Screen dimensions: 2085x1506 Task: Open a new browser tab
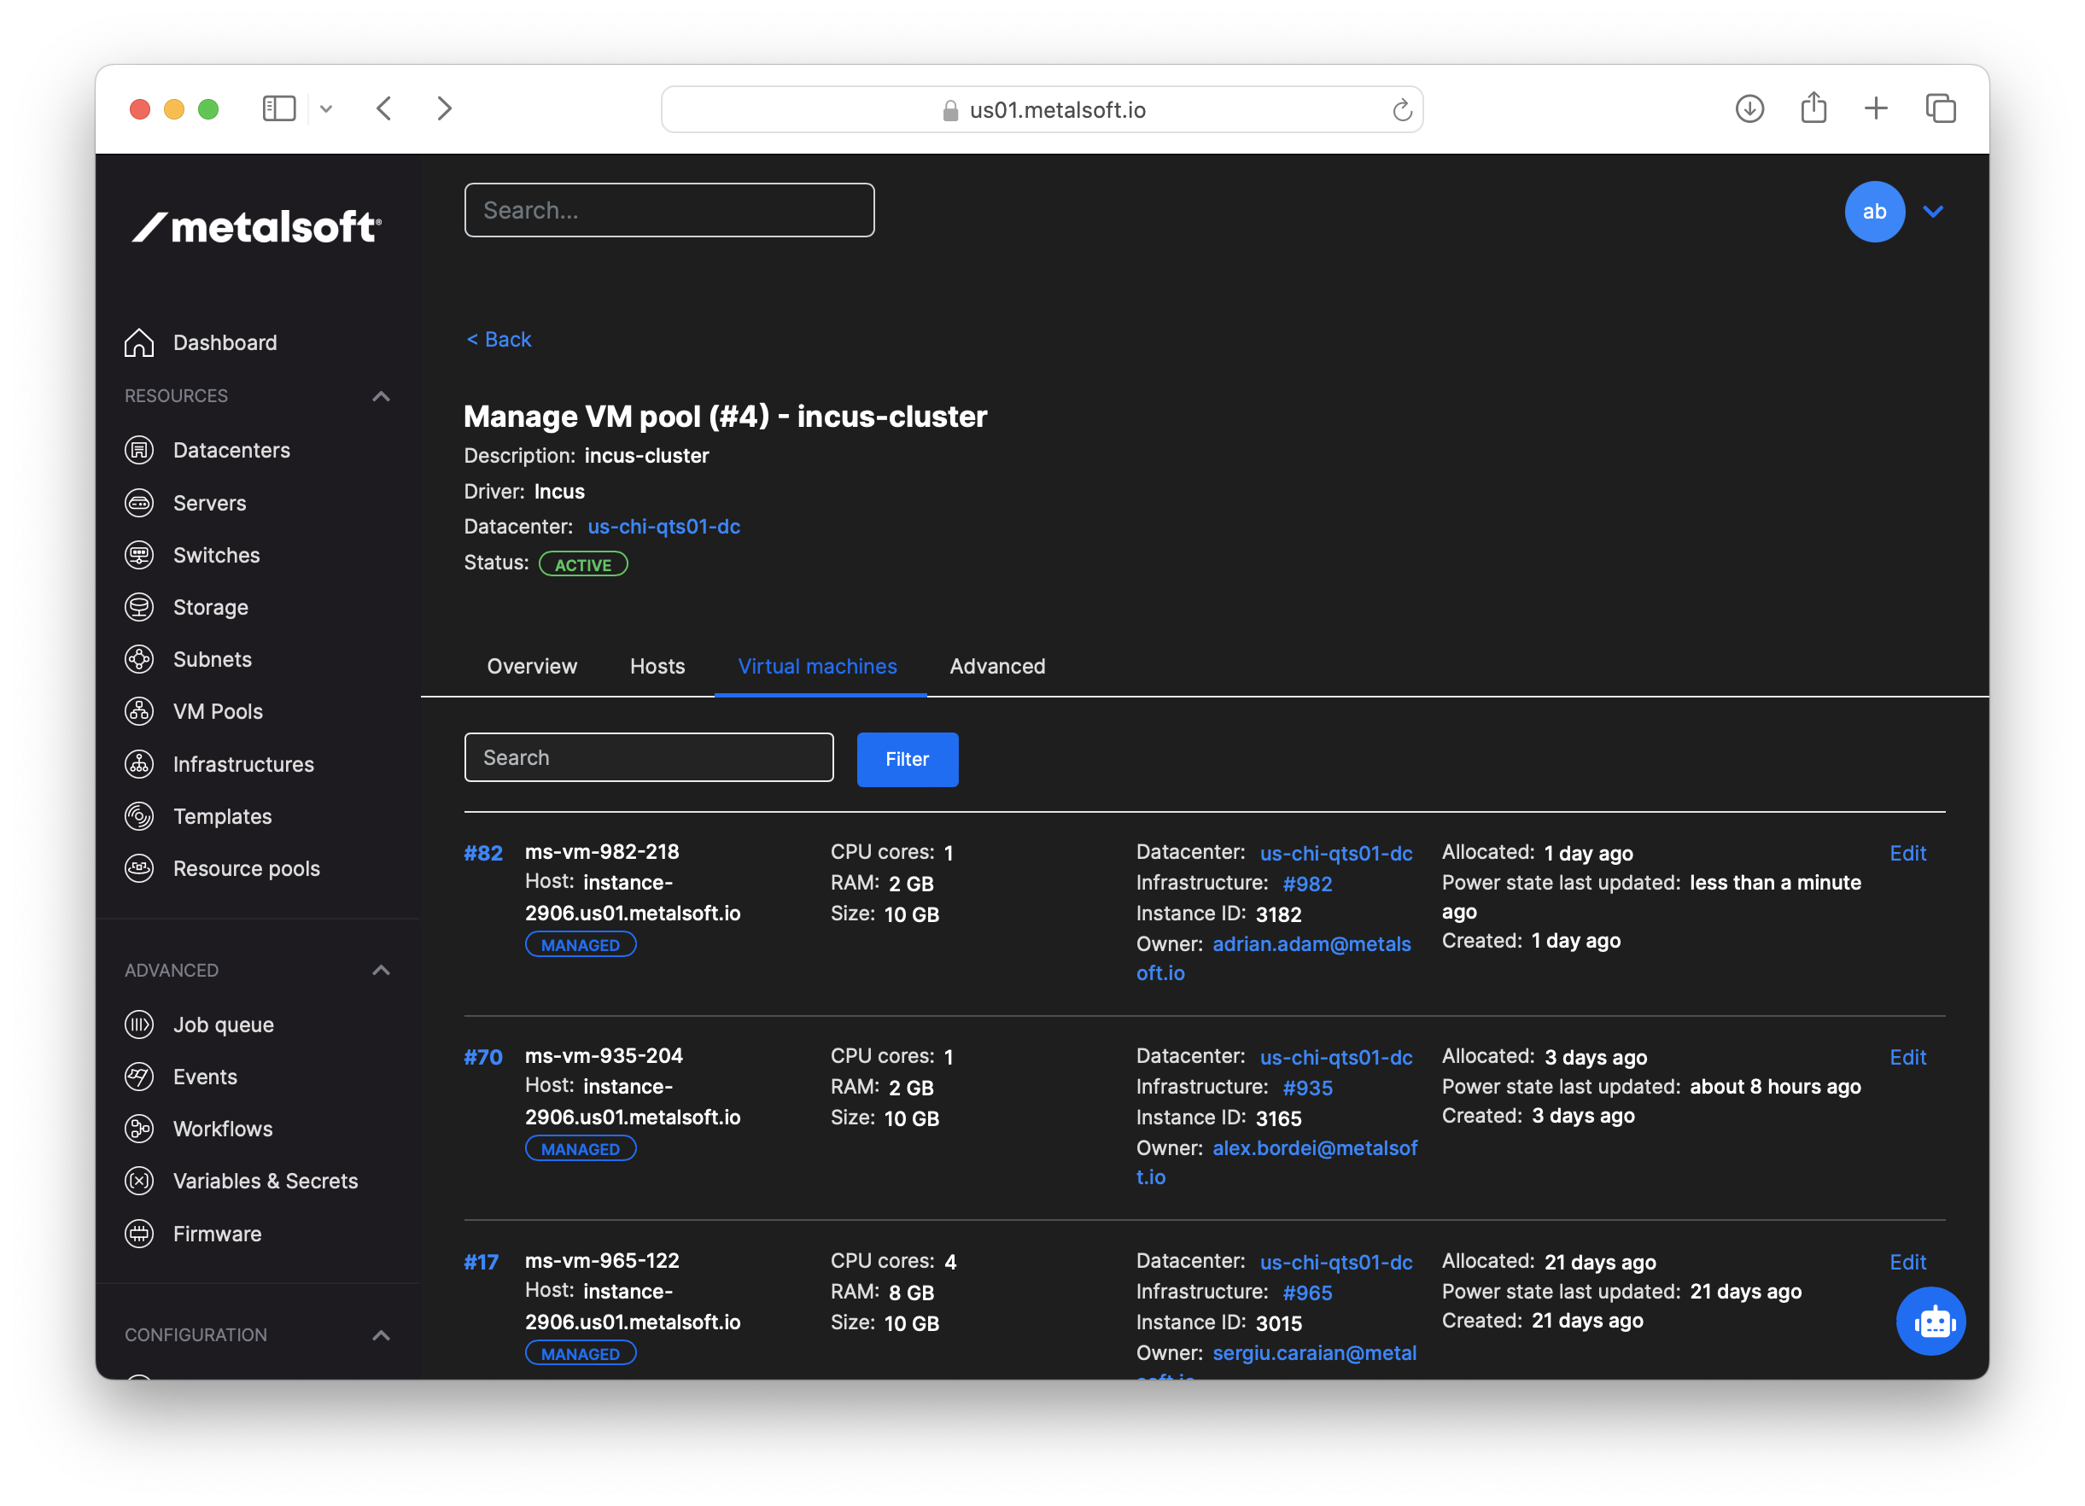(1876, 108)
